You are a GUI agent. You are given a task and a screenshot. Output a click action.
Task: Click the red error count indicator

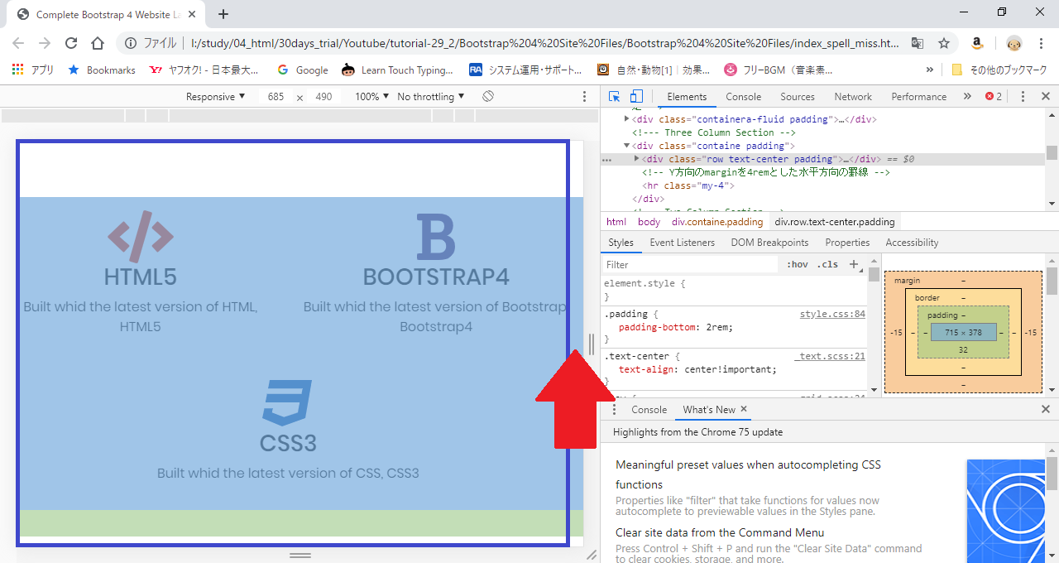pyautogui.click(x=994, y=97)
